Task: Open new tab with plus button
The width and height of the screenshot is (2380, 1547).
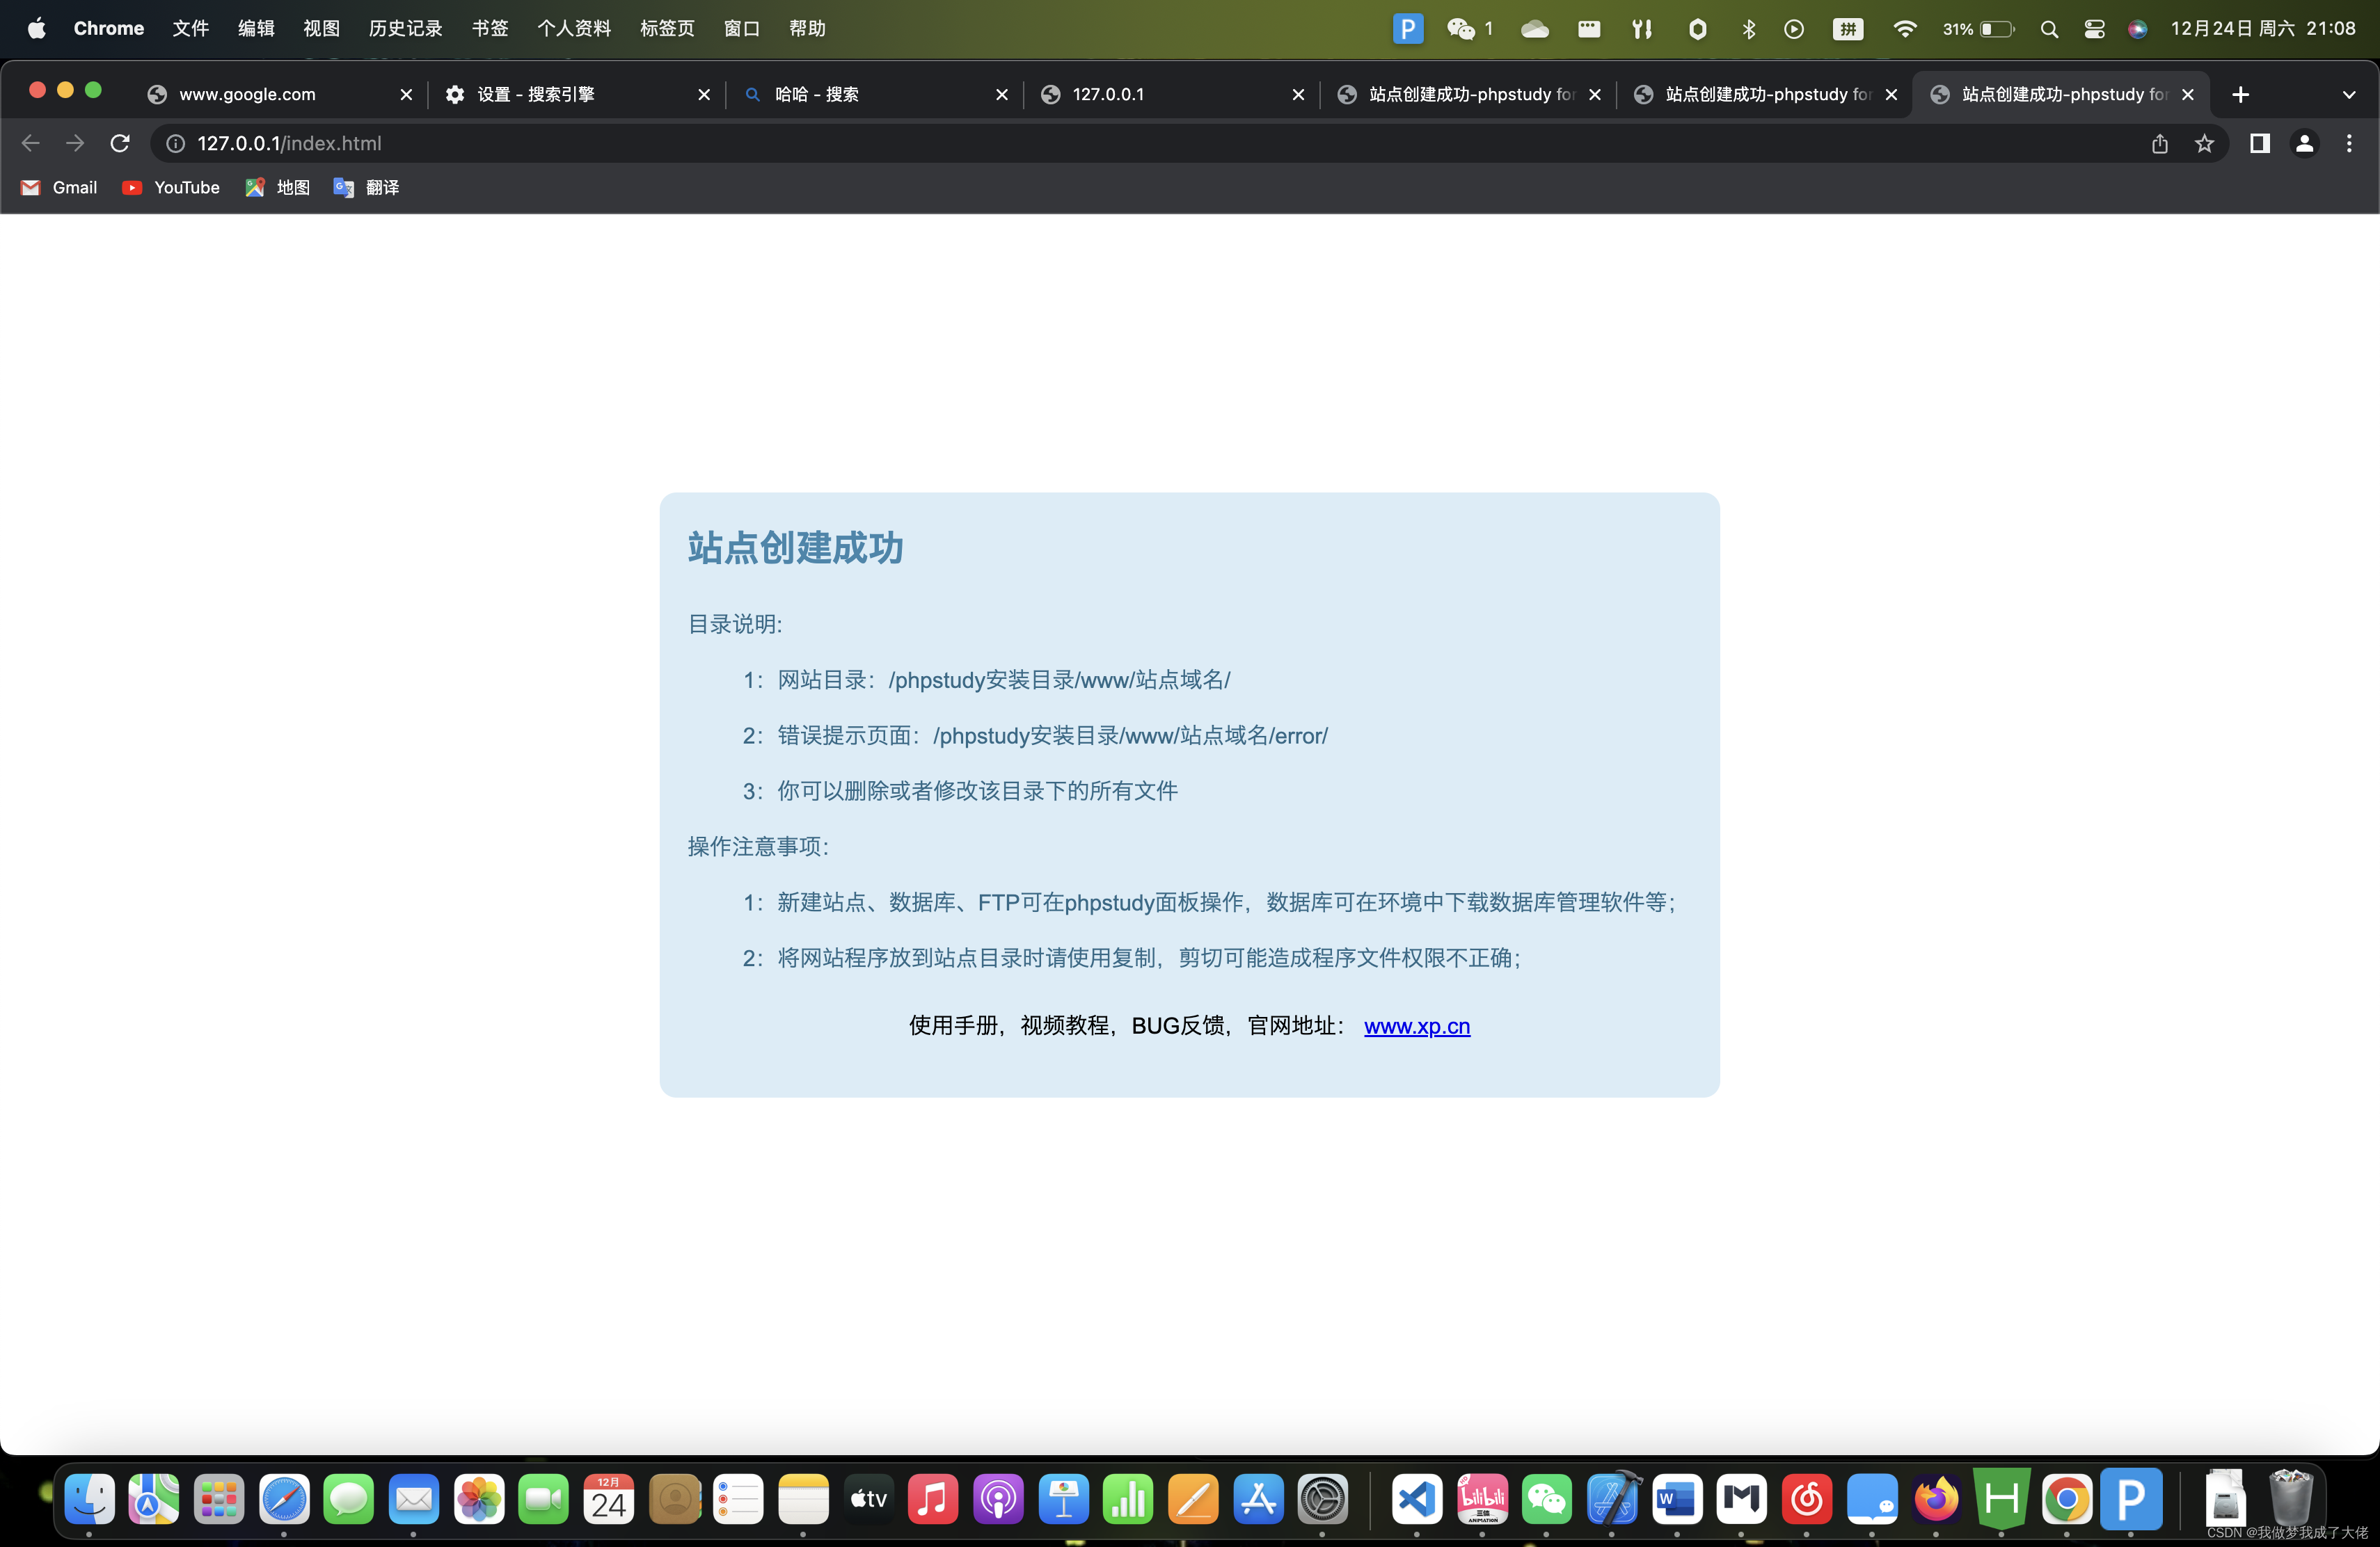Action: click(x=2240, y=94)
